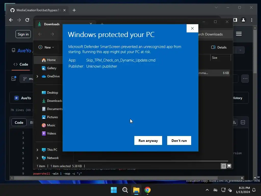Open a new Chrome tab
Viewport: 261px width, 196px height.
pos(74,10)
